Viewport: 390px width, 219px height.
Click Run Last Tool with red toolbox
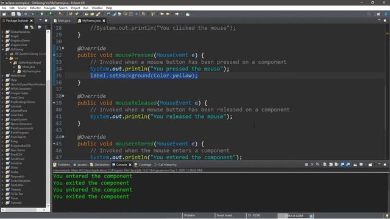click(x=61, y=14)
